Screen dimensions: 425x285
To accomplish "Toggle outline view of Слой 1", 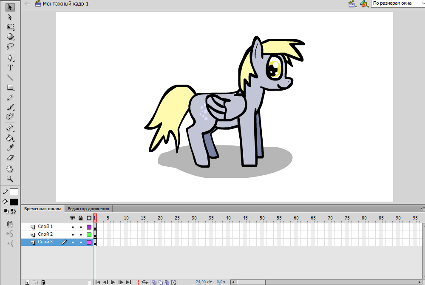I will tap(89, 227).
